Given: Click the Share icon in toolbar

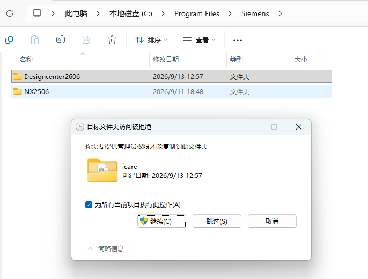Looking at the screenshot, I should pos(86,40).
